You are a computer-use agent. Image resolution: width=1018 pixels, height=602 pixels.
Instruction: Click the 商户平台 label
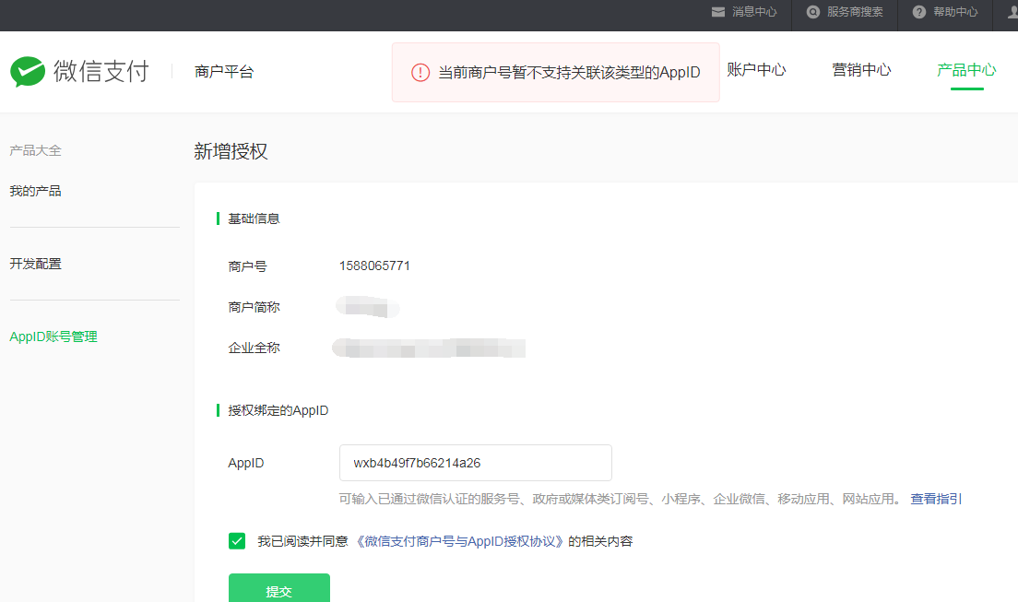224,71
